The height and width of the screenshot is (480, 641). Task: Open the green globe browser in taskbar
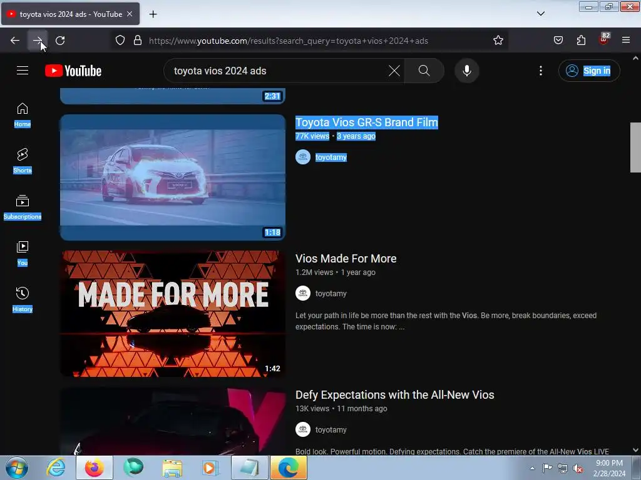[x=133, y=467]
